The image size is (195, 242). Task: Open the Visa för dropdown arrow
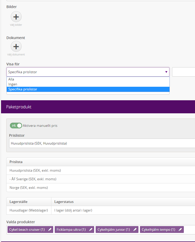click(166, 72)
